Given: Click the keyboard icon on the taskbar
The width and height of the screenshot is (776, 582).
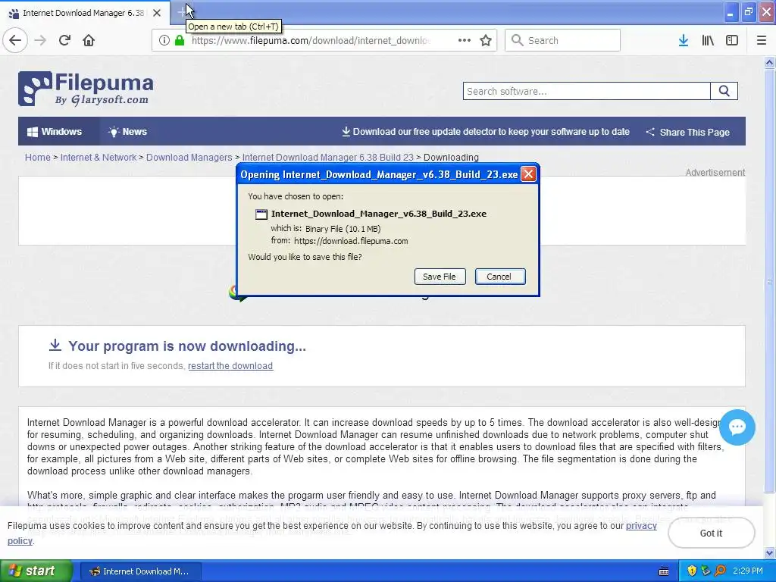Looking at the screenshot, I should [x=664, y=571].
